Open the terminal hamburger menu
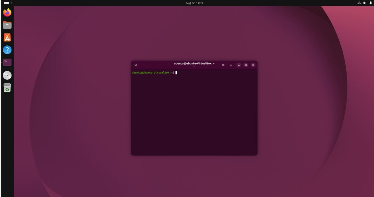Viewport: 374px width, 197px height. [231, 65]
